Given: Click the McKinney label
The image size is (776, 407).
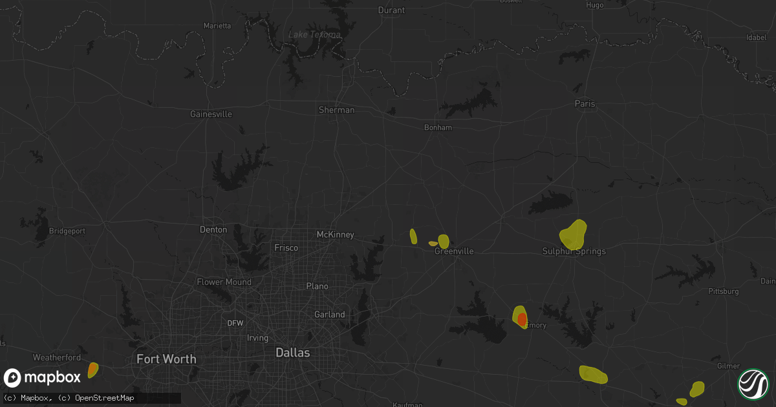Looking at the screenshot, I should (x=335, y=235).
